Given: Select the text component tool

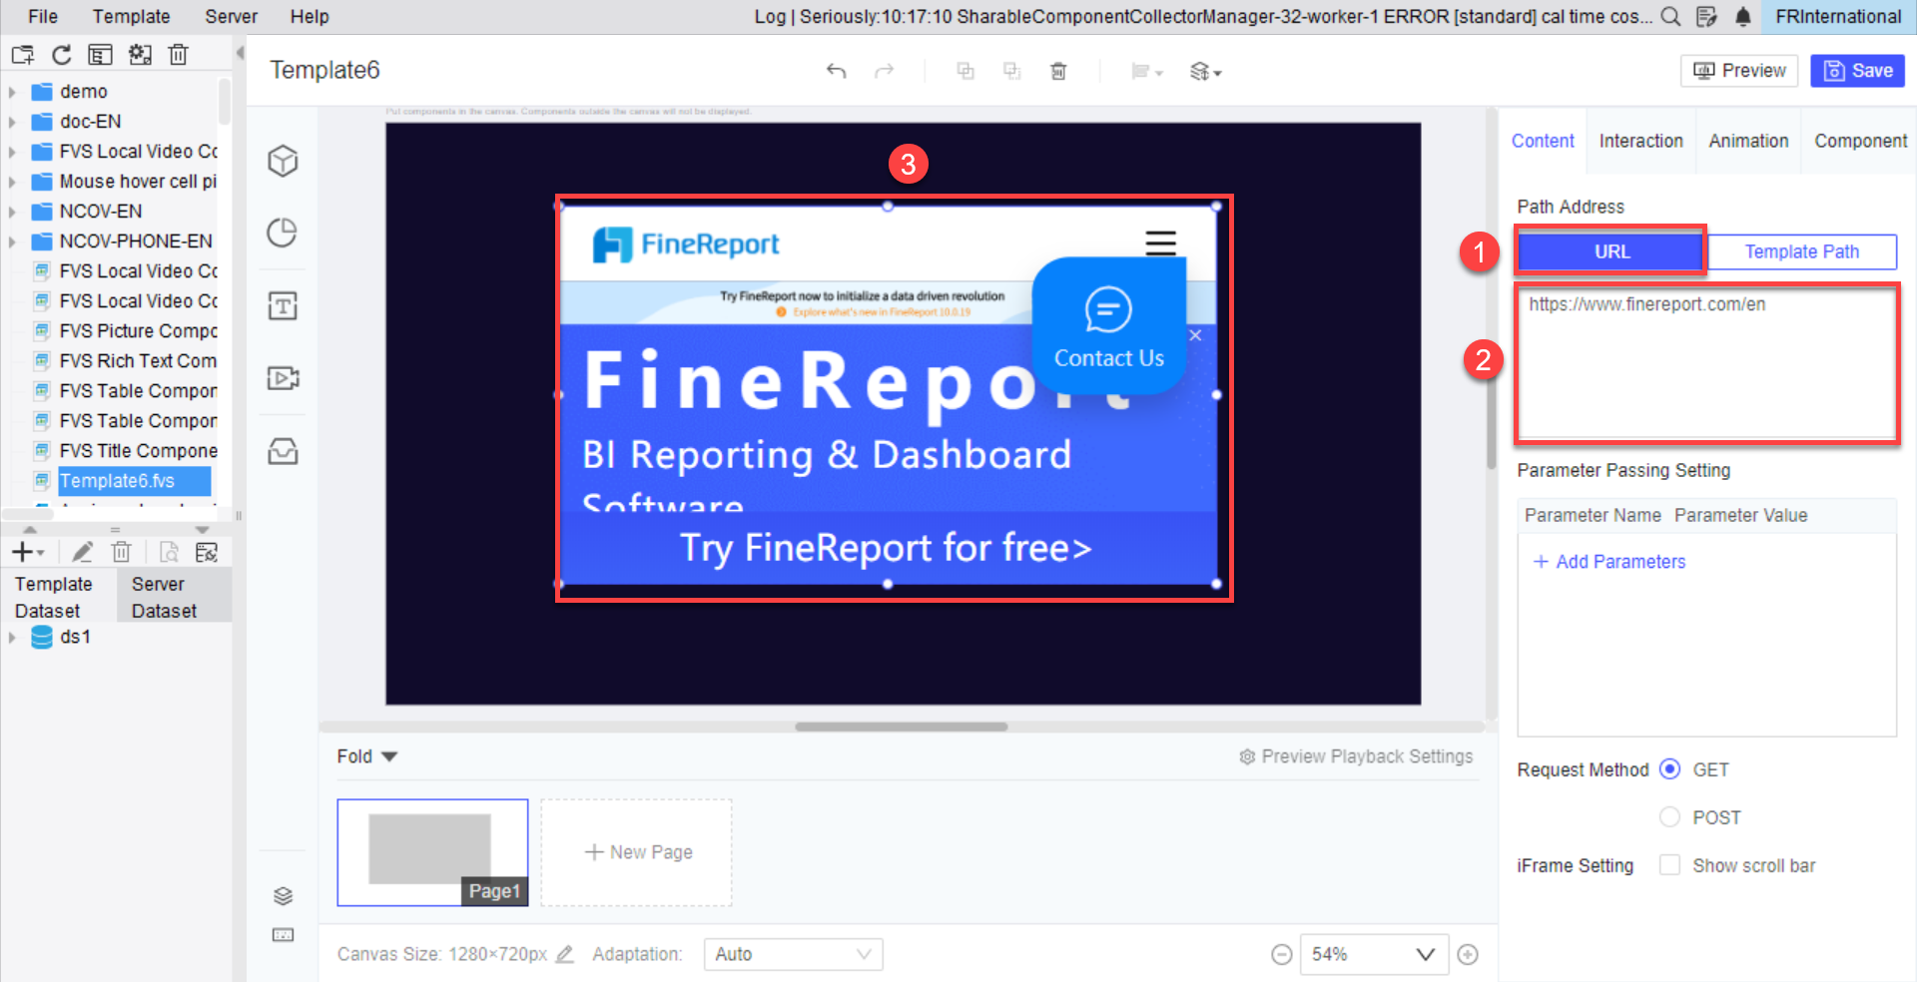Looking at the screenshot, I should [283, 305].
